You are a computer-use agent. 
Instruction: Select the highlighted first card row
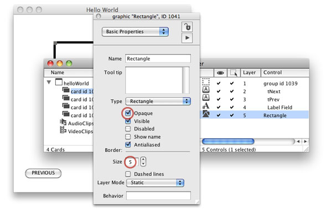coord(82,92)
